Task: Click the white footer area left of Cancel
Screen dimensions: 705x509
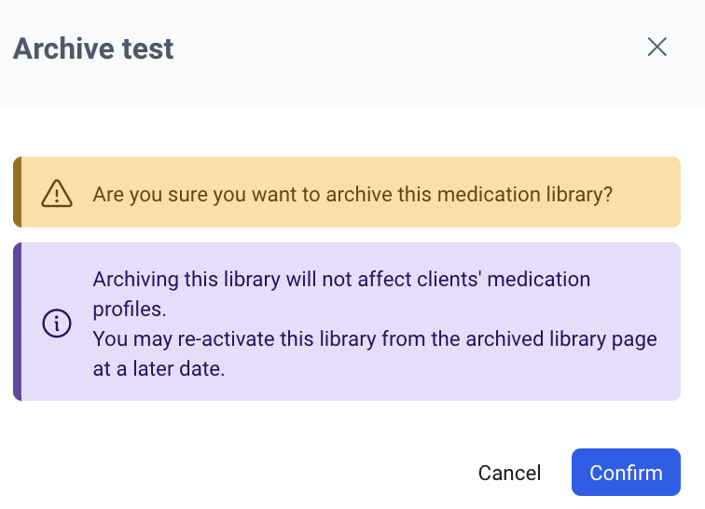Action: pos(233,473)
